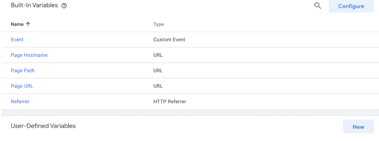
Task: Click the Built-In Variables heading
Action: click(34, 6)
